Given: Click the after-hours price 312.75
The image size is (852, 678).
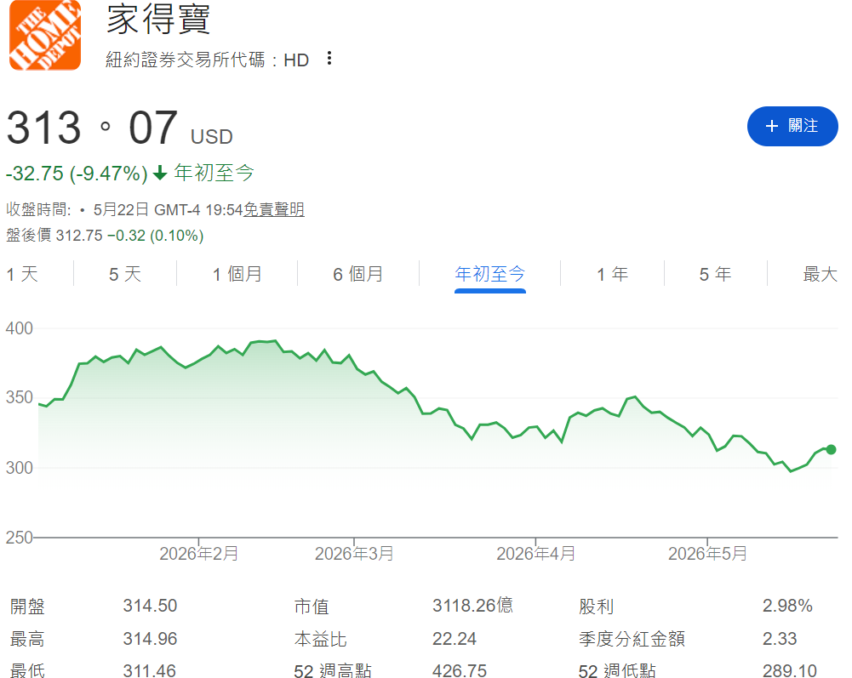Looking at the screenshot, I should (x=79, y=236).
